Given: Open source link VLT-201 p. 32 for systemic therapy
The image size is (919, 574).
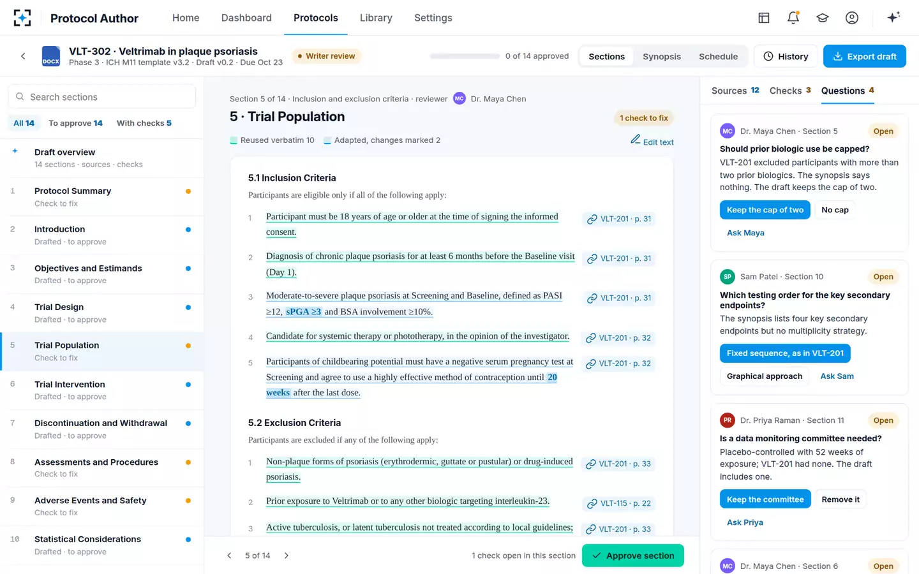Looking at the screenshot, I should [x=619, y=338].
